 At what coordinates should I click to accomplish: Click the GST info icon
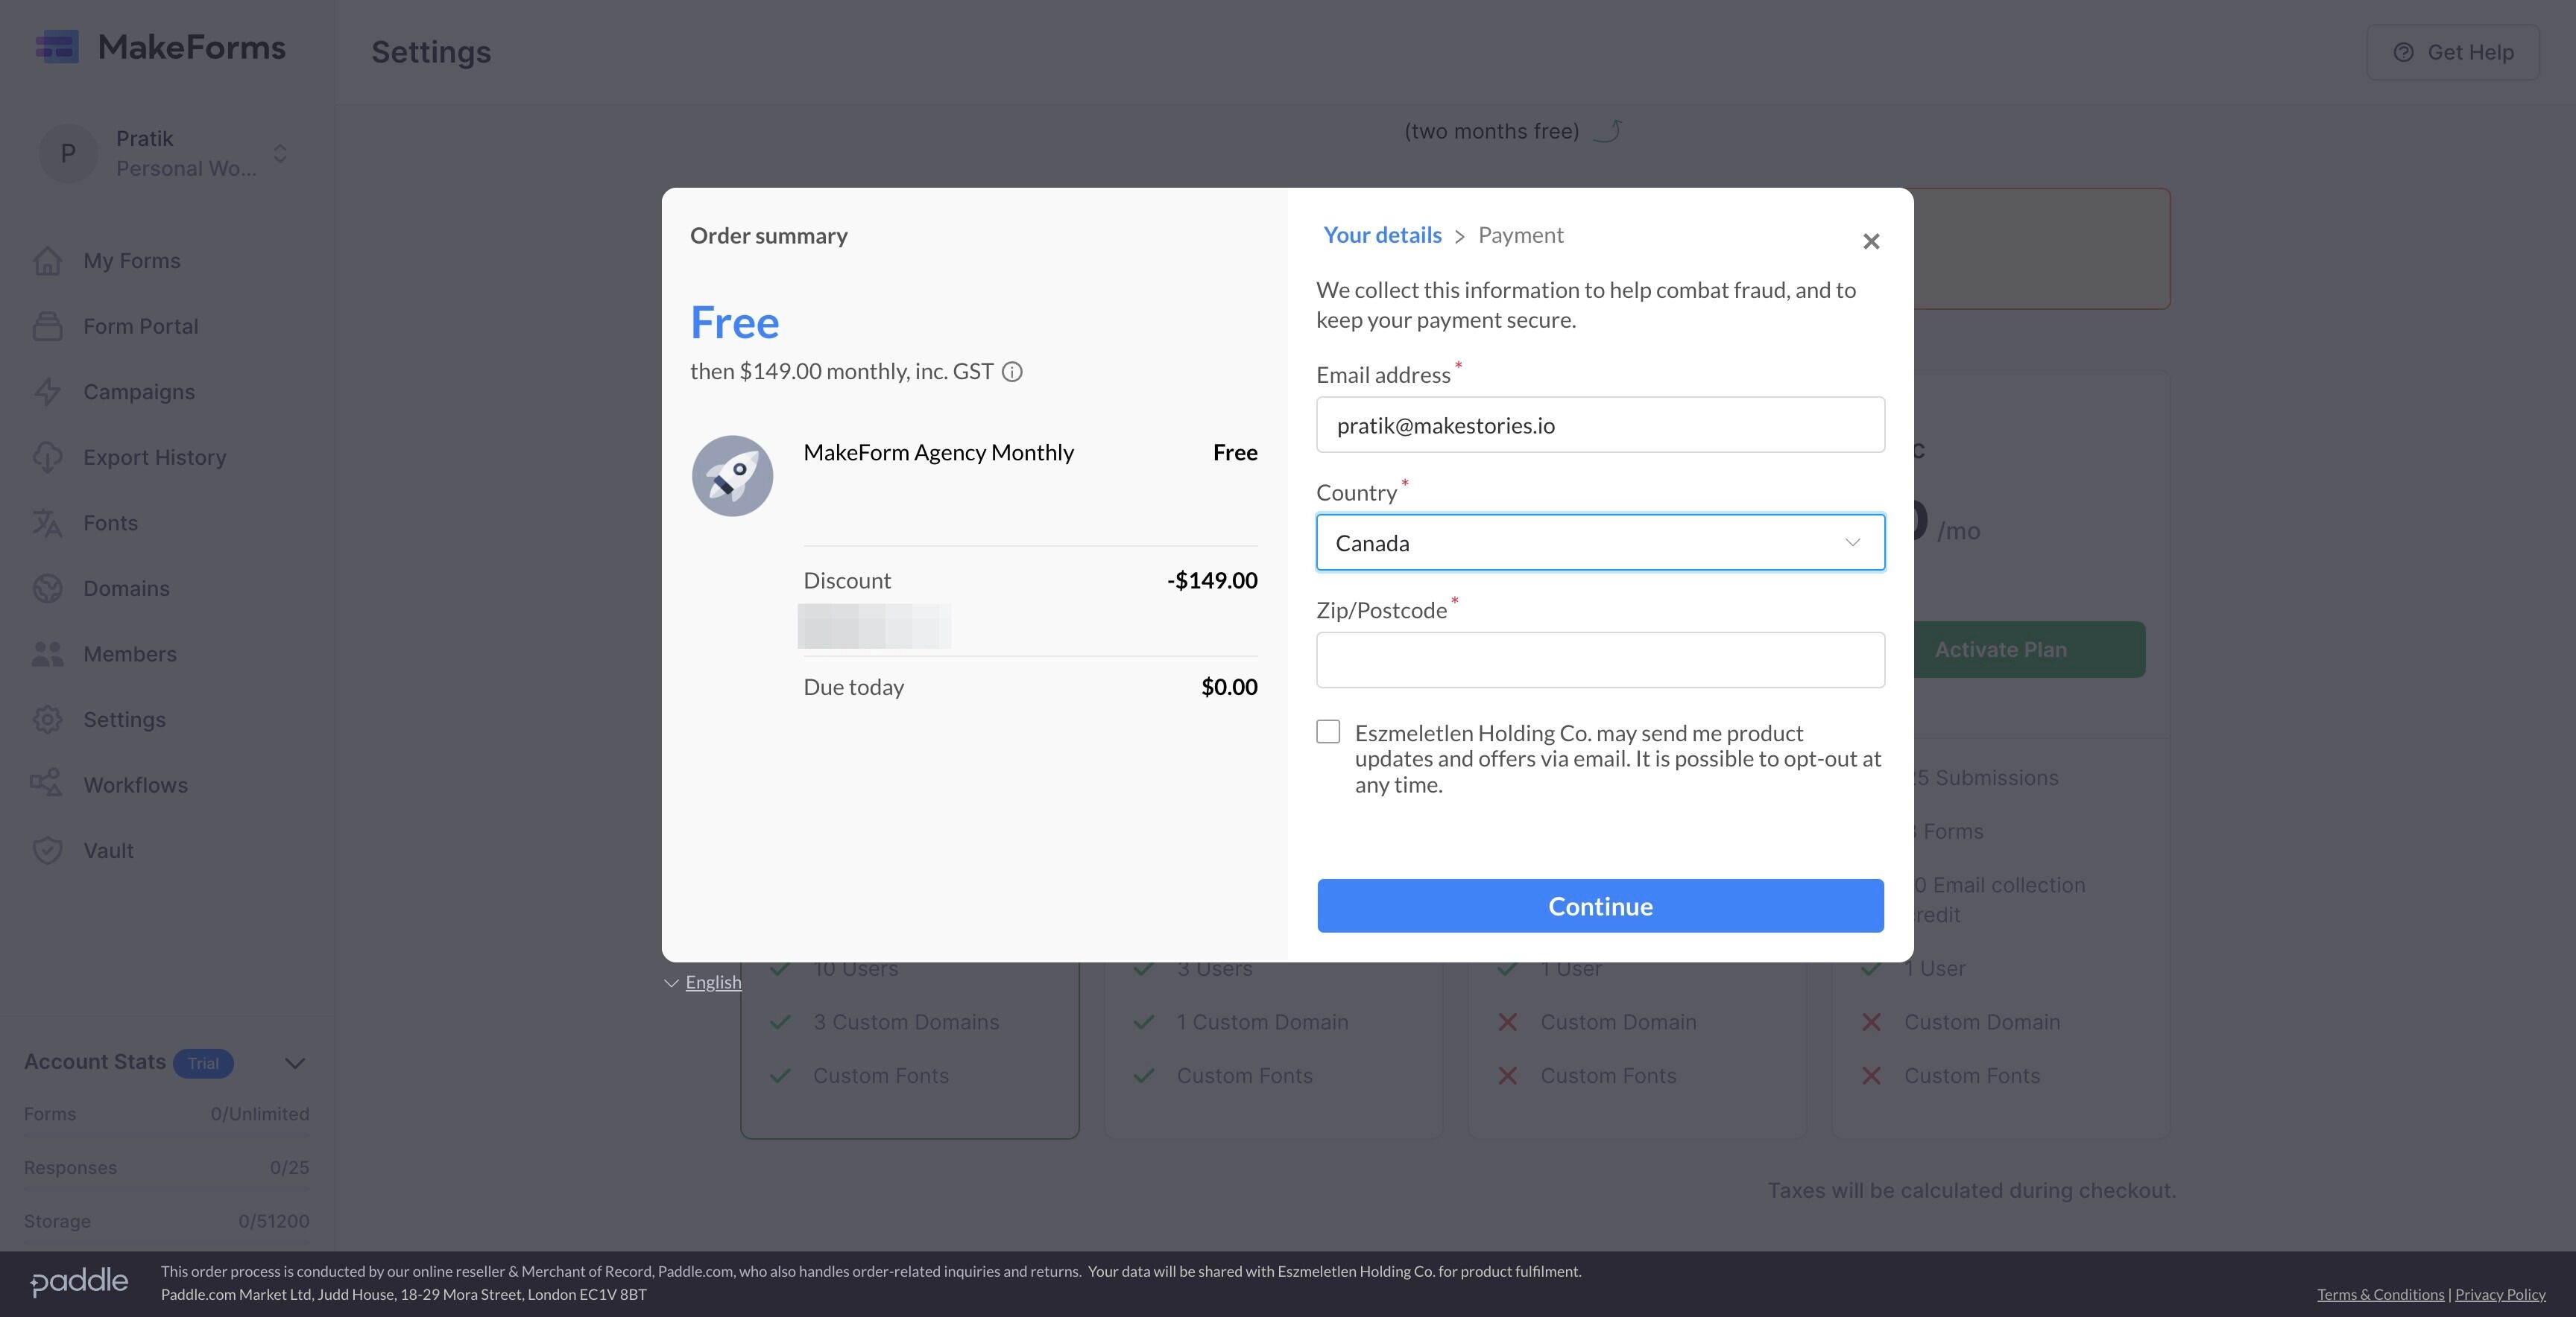click(1013, 372)
